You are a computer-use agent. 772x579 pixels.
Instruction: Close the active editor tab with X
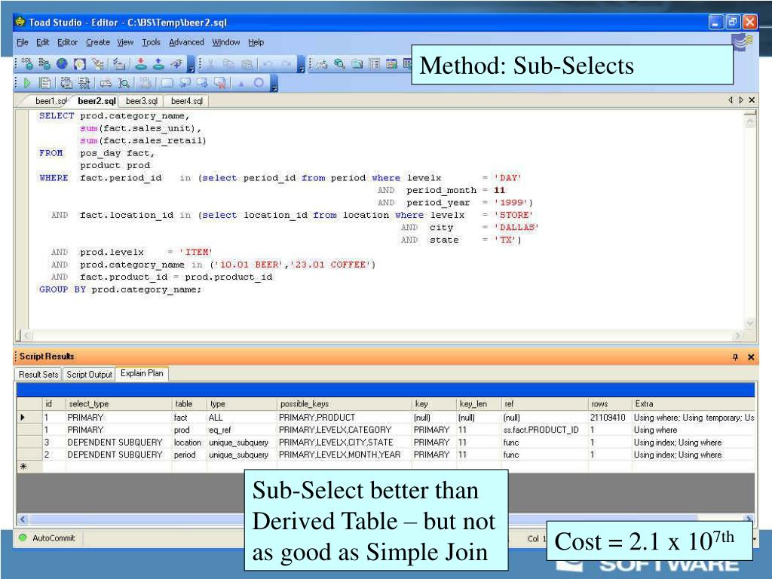pos(752,100)
